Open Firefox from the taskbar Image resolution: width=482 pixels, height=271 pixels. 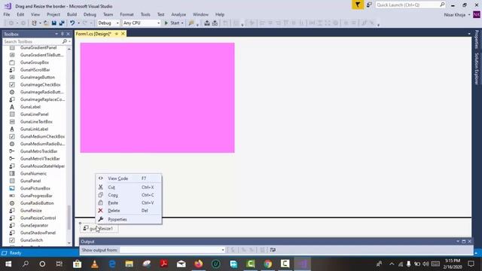click(x=199, y=264)
